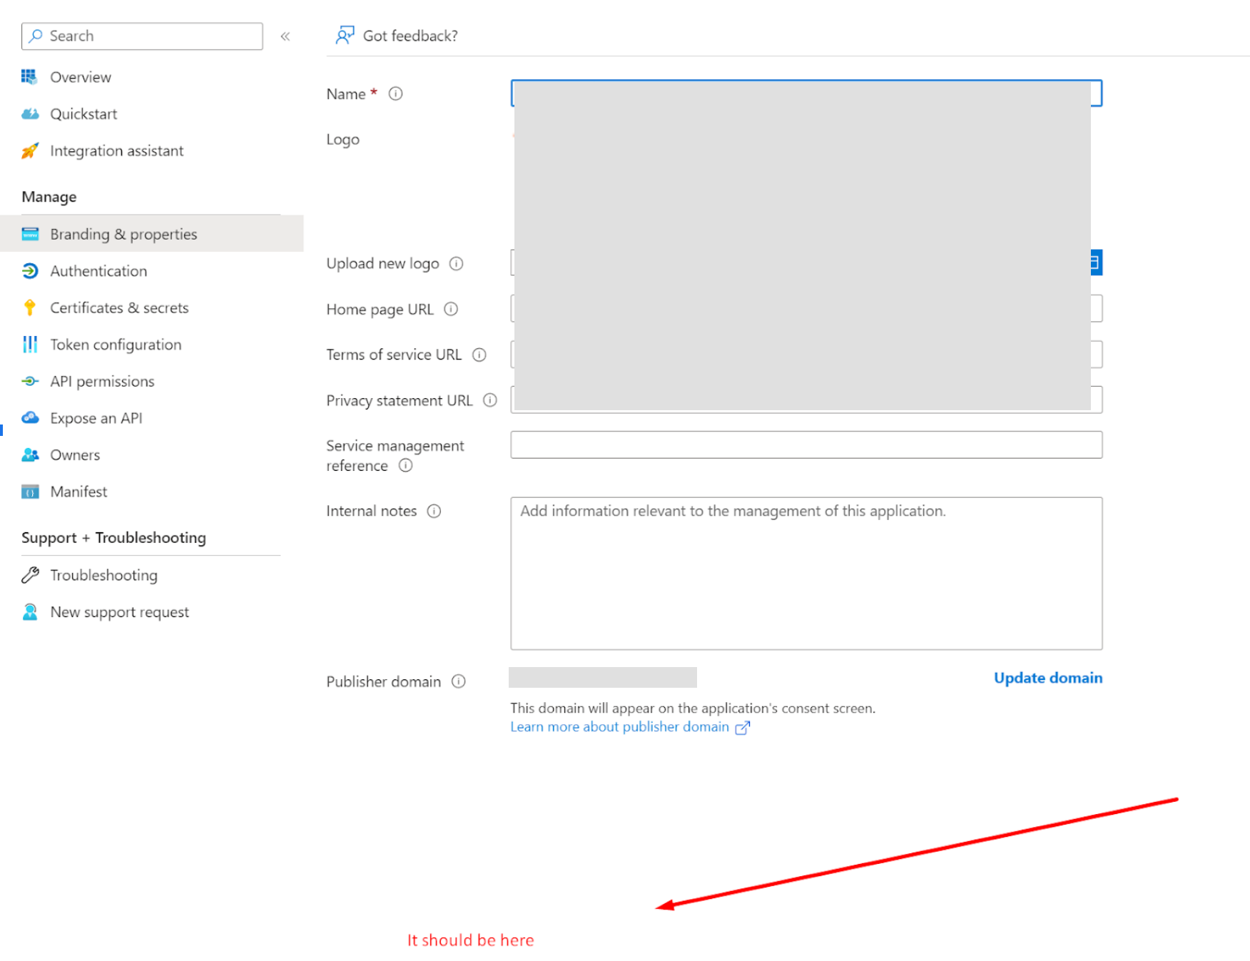Click the Owners people icon

(29, 454)
